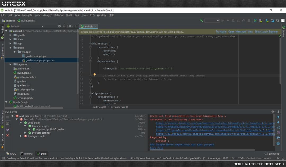This screenshot has height=167, width=286.
Task: Open the Gradle side tool window tab
Action: pyautogui.click(x=284, y=31)
